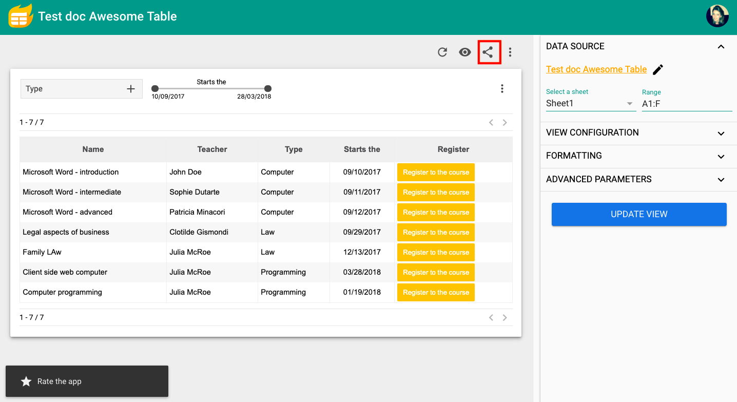Click the page title in the green header

pyautogui.click(x=107, y=16)
